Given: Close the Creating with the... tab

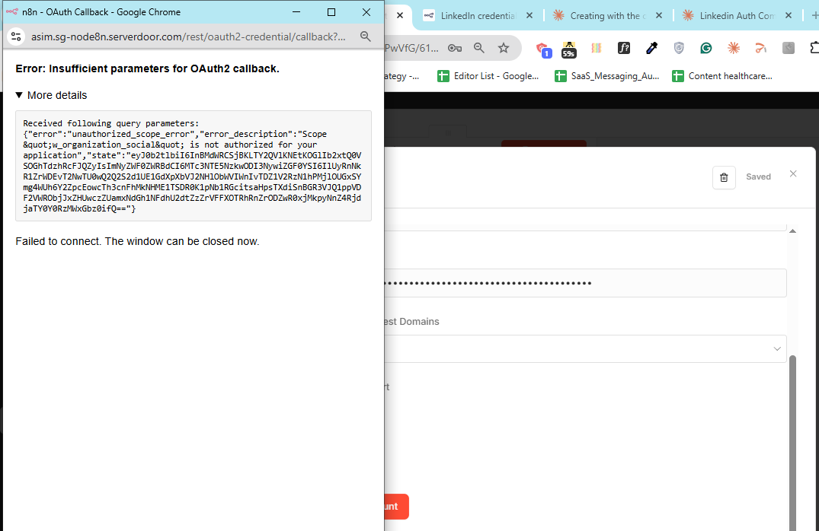Looking at the screenshot, I should coord(659,16).
